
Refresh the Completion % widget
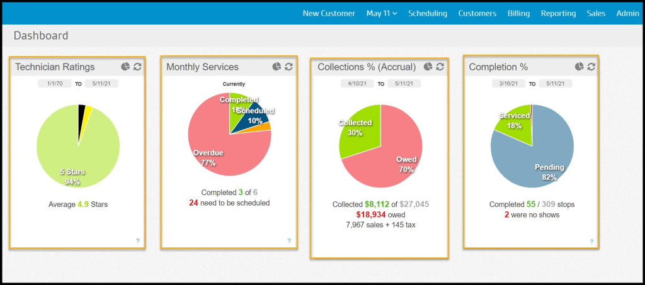coord(591,67)
